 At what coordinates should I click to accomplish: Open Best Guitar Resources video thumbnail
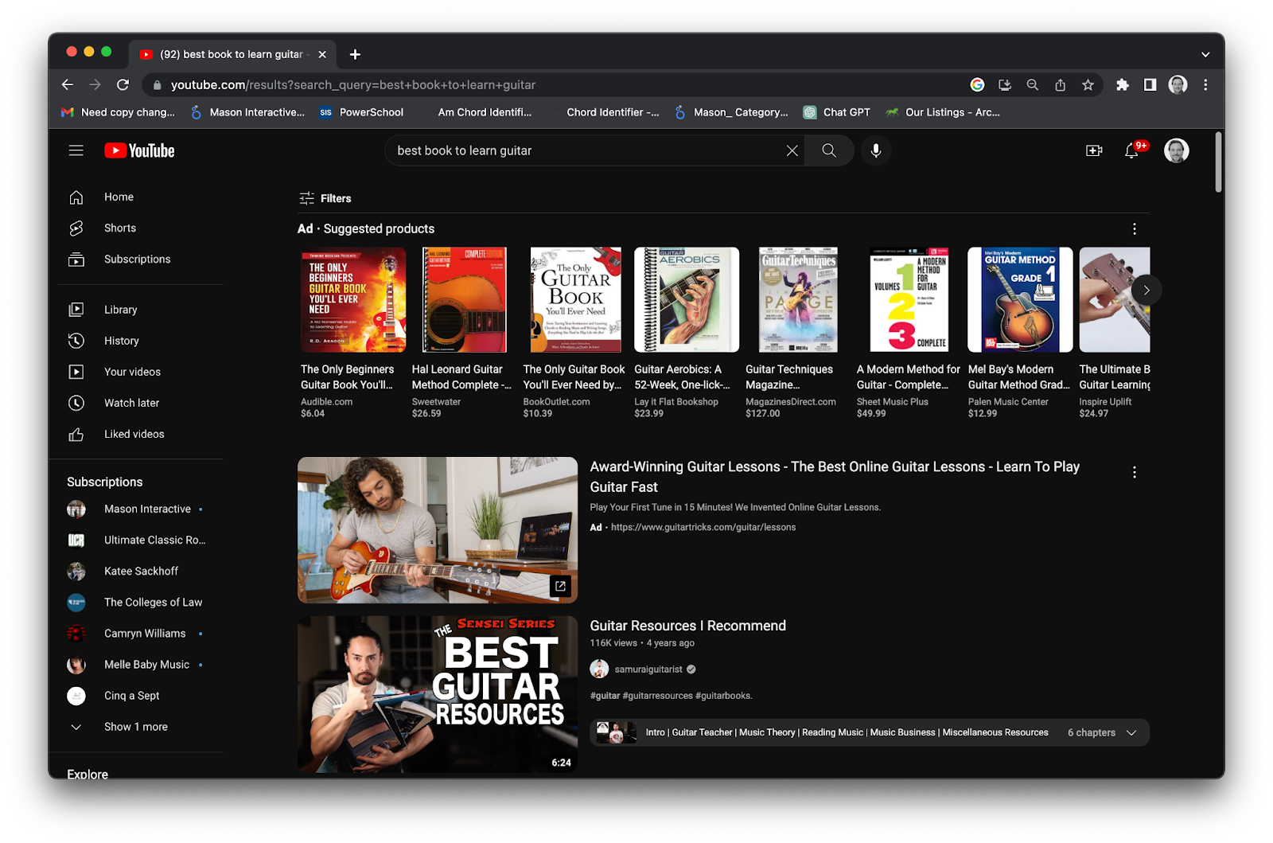click(x=438, y=693)
